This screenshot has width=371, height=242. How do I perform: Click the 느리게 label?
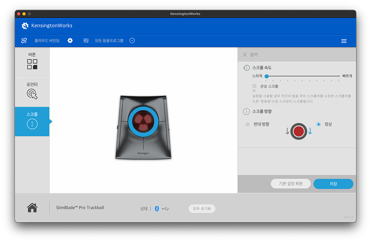click(x=257, y=76)
